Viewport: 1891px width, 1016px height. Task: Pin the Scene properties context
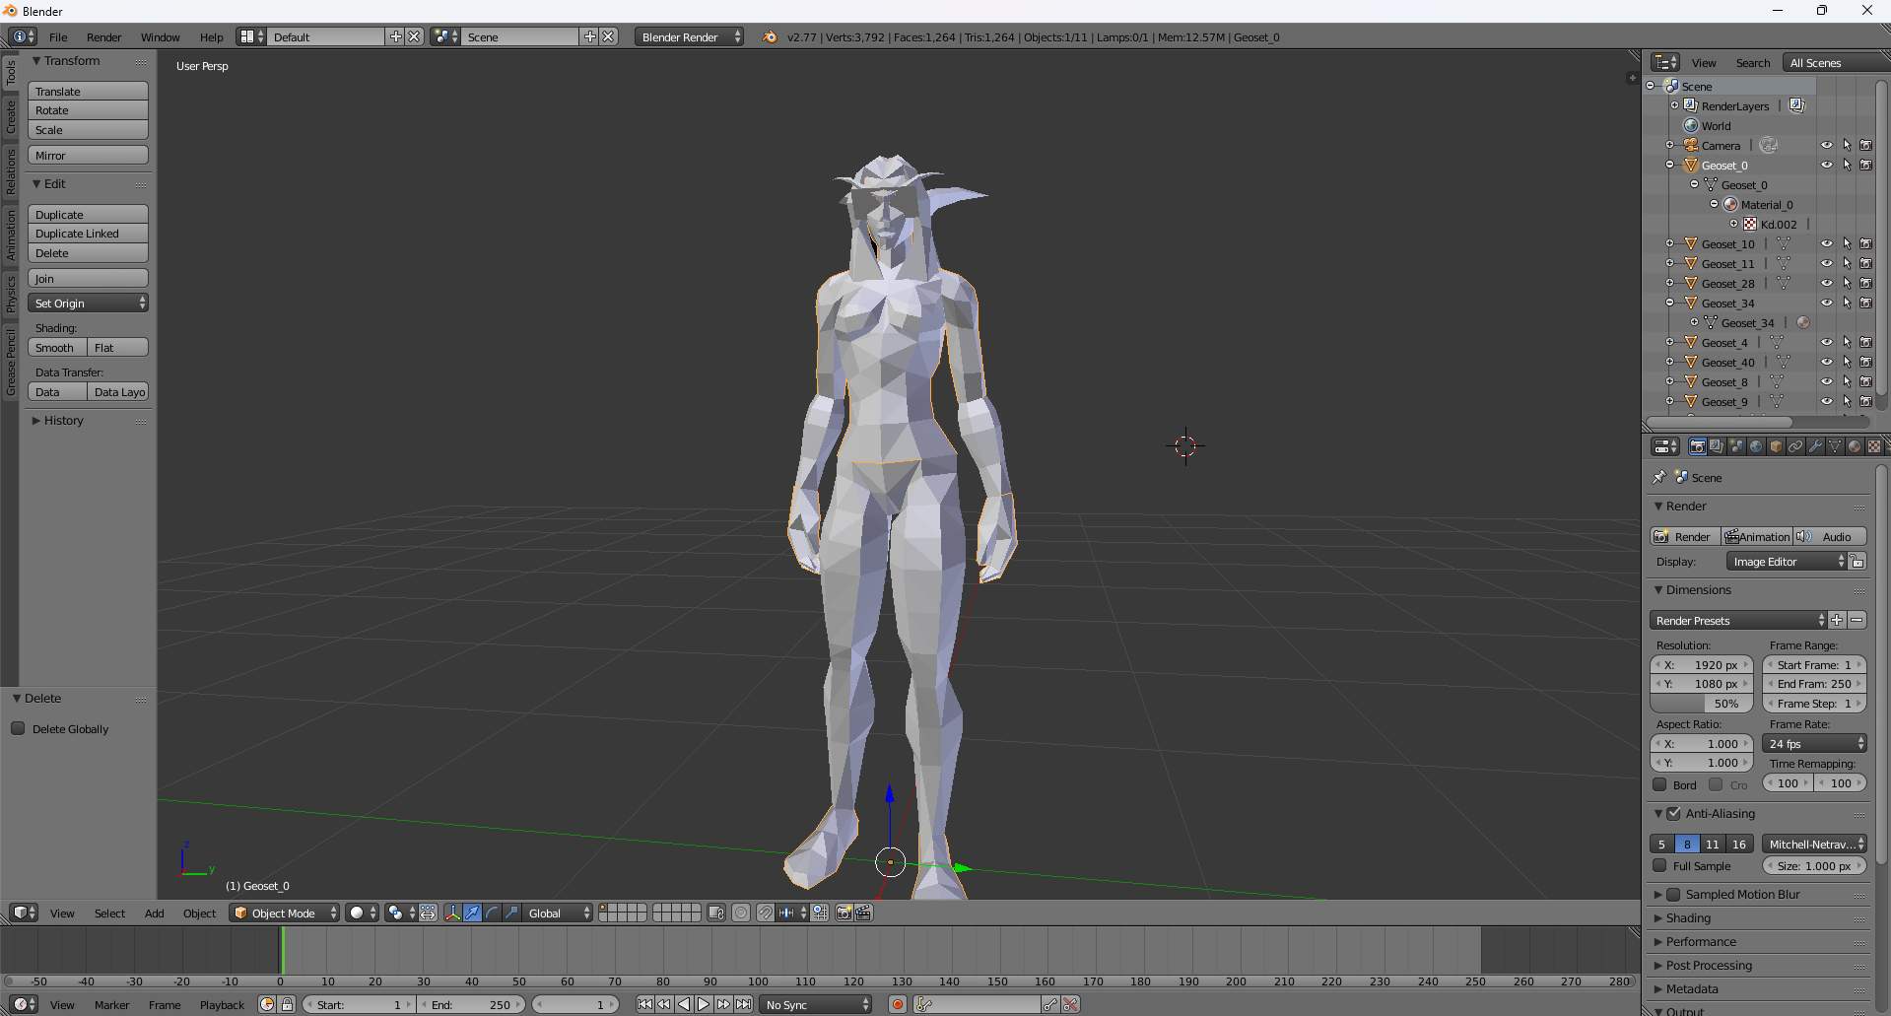tap(1659, 477)
